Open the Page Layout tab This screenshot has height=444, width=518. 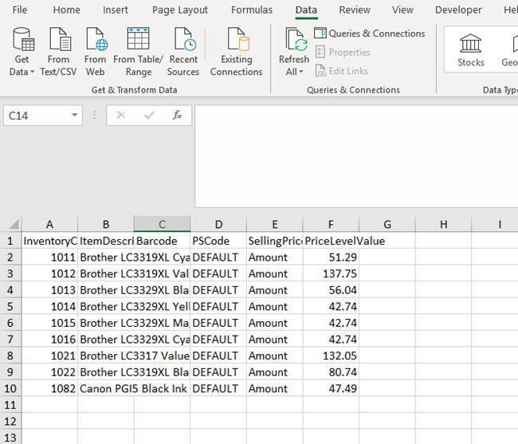click(x=180, y=10)
